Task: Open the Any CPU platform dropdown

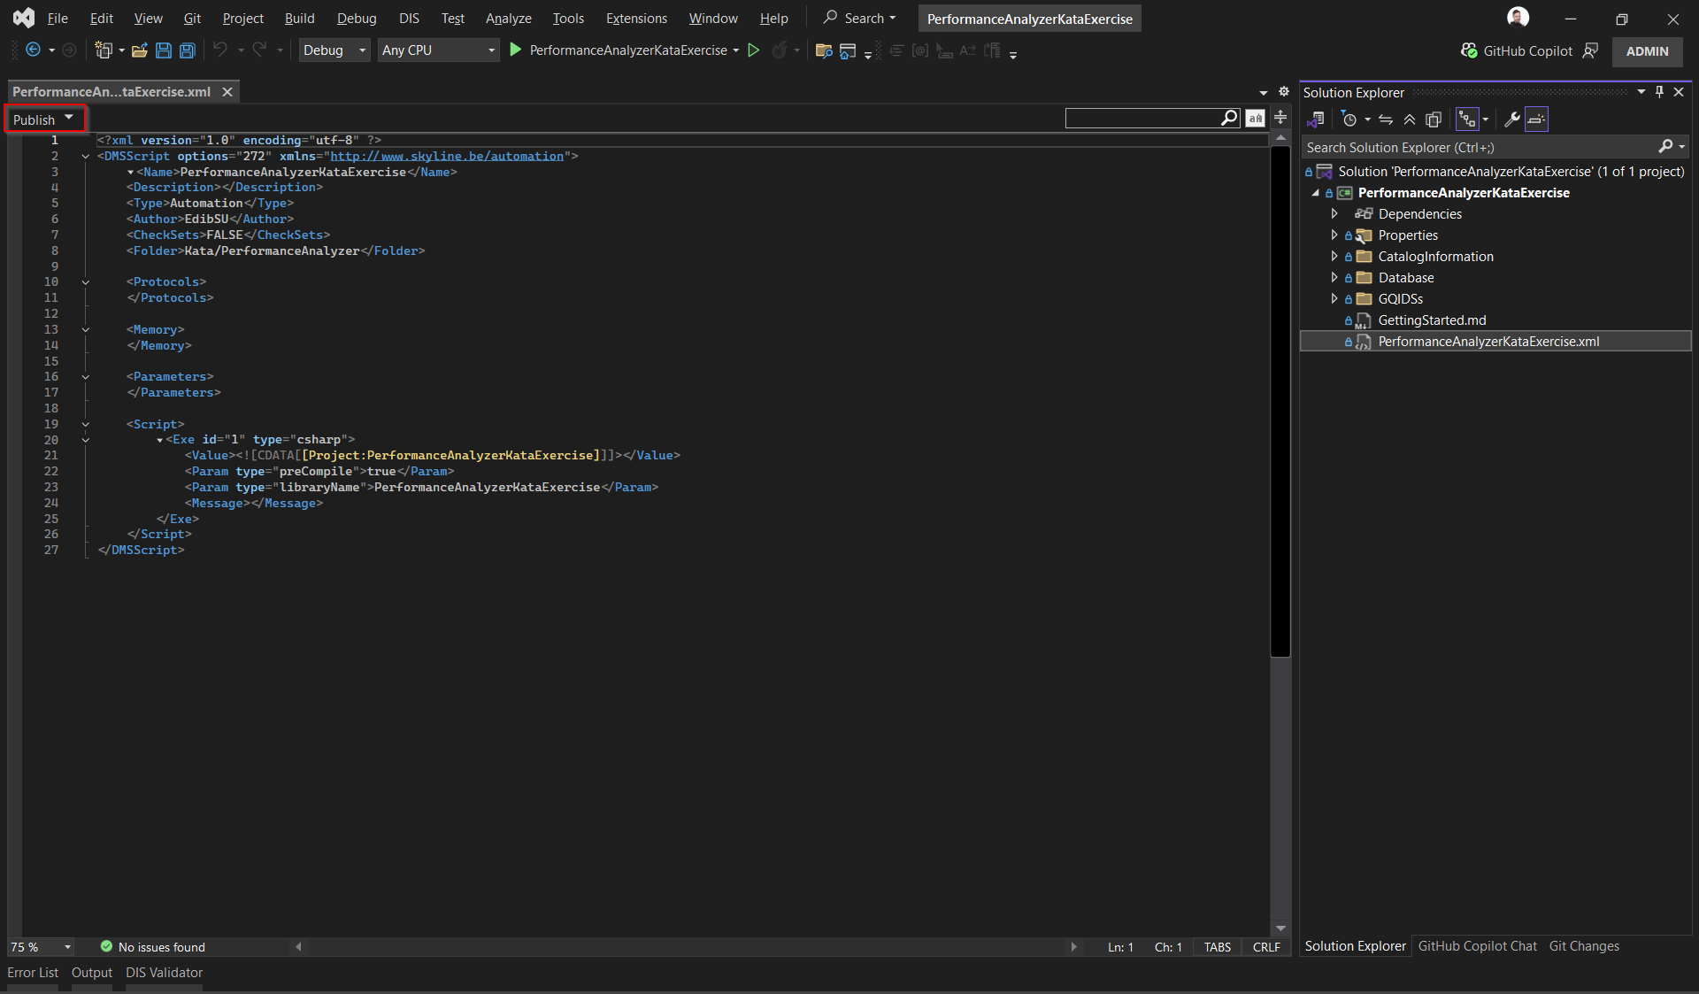Action: tap(439, 50)
